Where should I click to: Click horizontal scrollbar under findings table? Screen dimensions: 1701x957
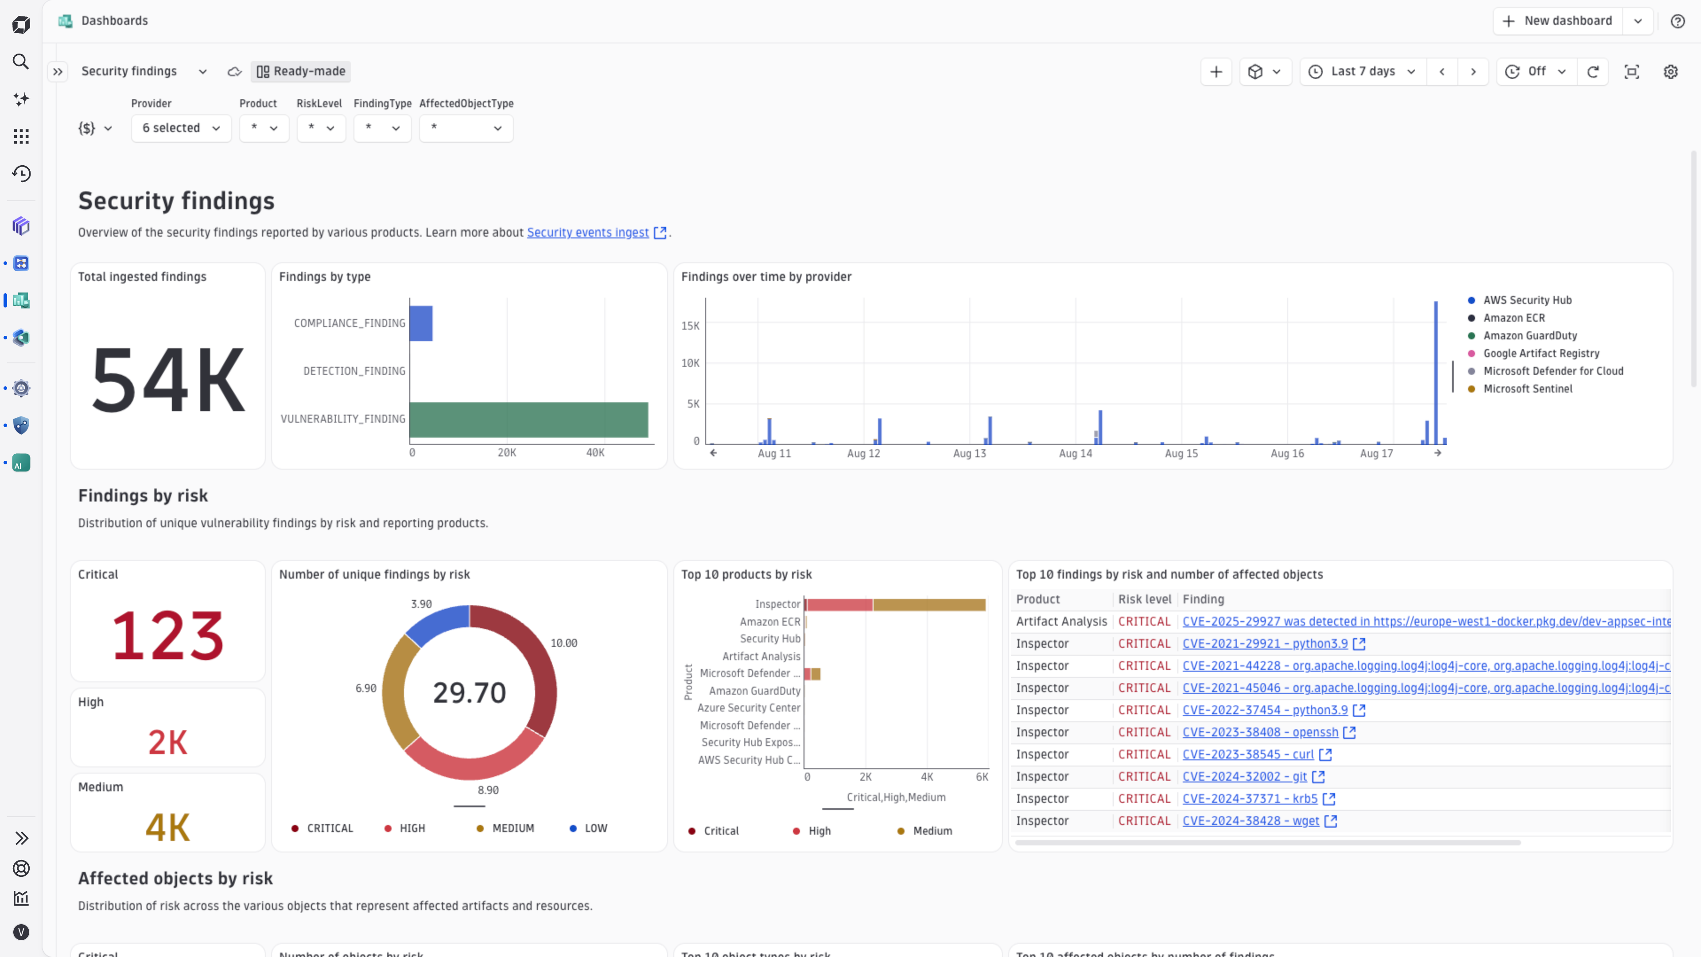[x=1268, y=843]
